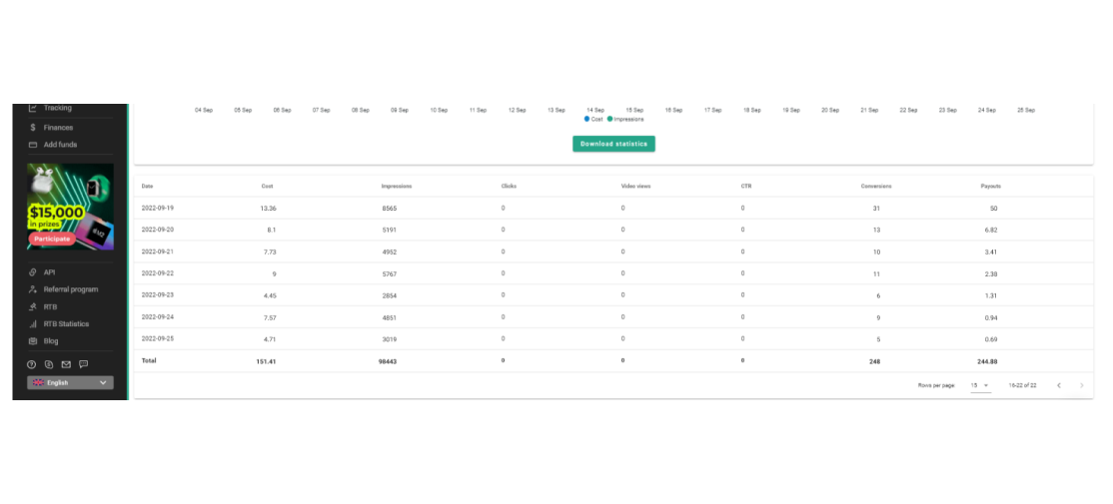Select the 2022-09-24 date cell

[158, 317]
